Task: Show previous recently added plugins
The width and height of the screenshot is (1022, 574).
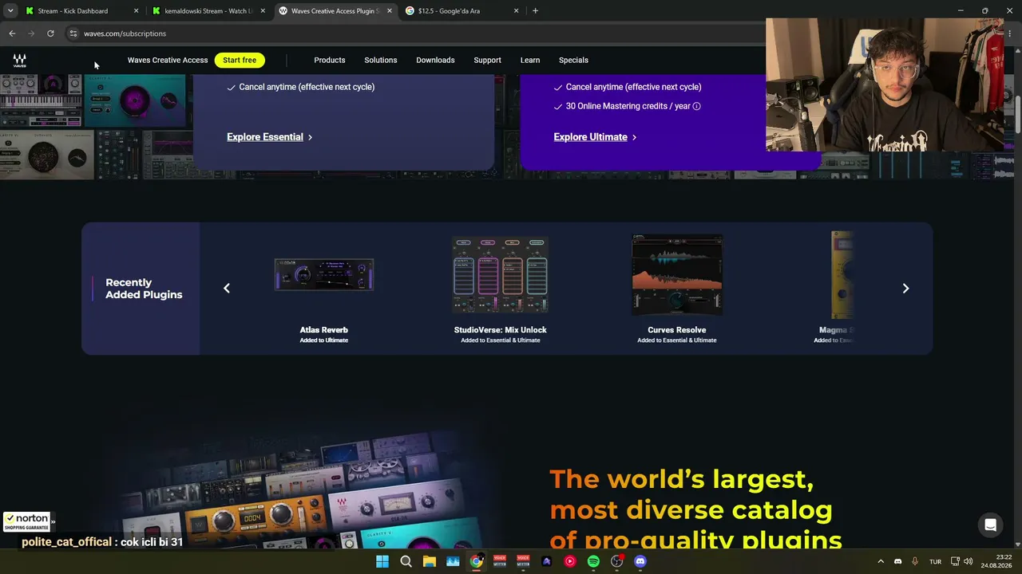Action: (x=227, y=289)
